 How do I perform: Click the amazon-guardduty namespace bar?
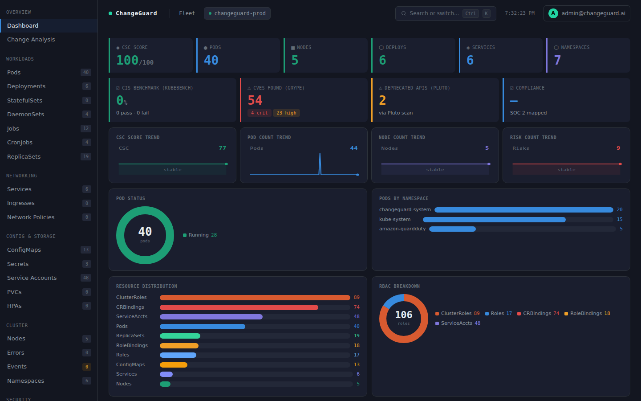[x=523, y=229]
